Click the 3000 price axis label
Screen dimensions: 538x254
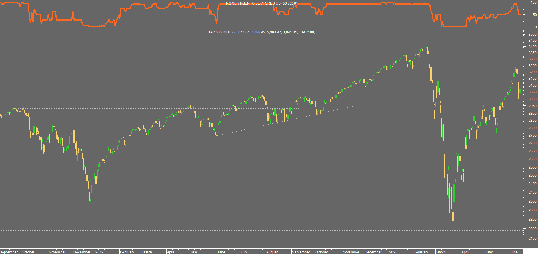coord(532,99)
